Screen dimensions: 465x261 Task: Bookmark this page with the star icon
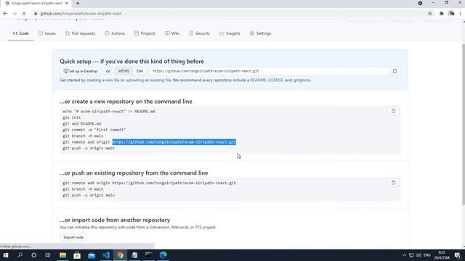pos(429,14)
